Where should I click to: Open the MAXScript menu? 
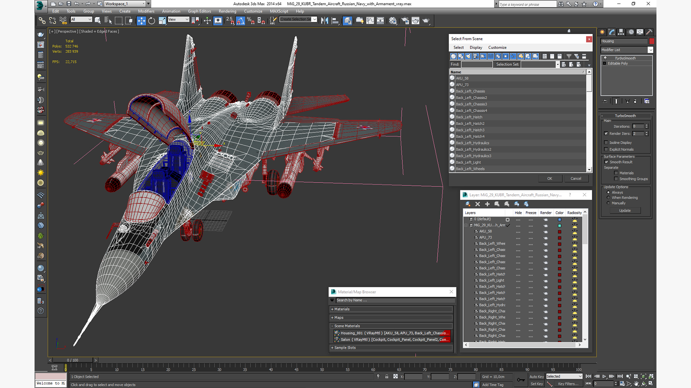[279, 11]
